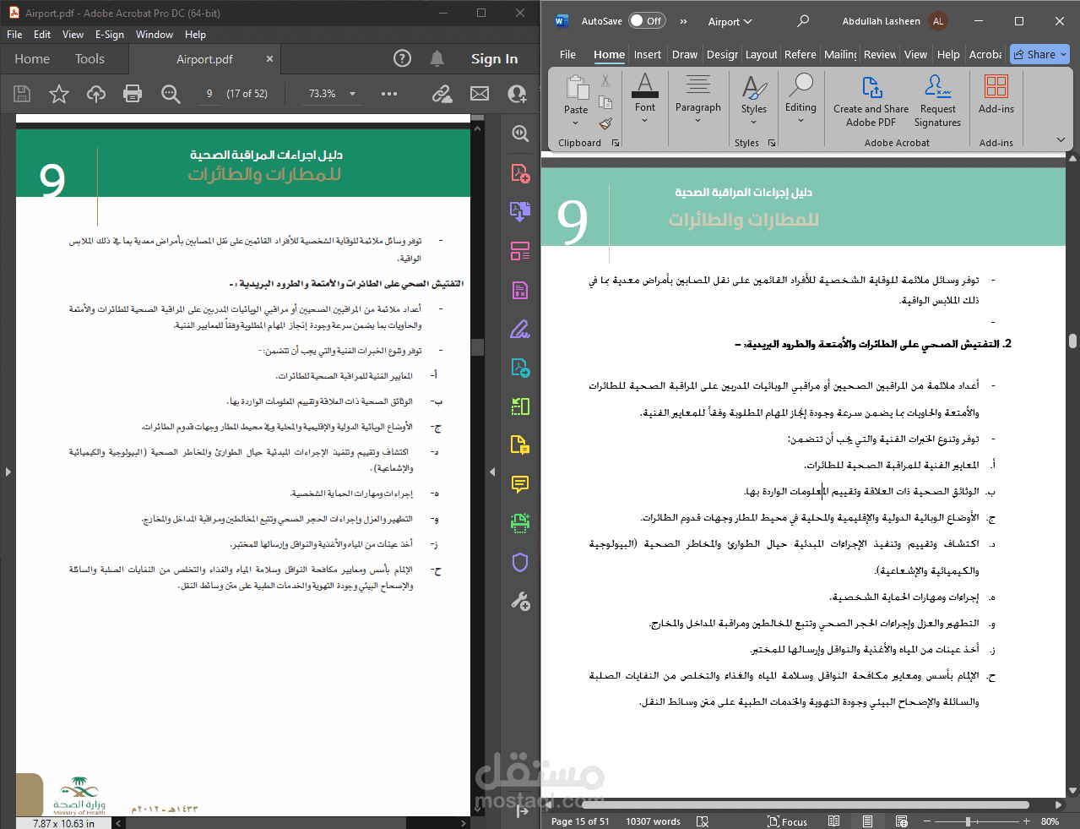Open Export PDF tool in Acrobat side pane
1080x829 pixels.
[520, 368]
